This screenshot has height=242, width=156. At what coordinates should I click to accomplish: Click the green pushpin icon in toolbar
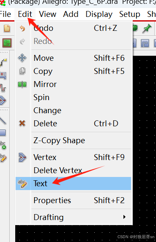click(147, 28)
